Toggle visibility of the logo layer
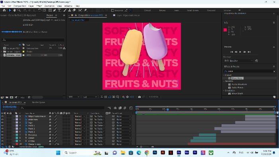Viewport: 279px width, 157px height. [2, 123]
